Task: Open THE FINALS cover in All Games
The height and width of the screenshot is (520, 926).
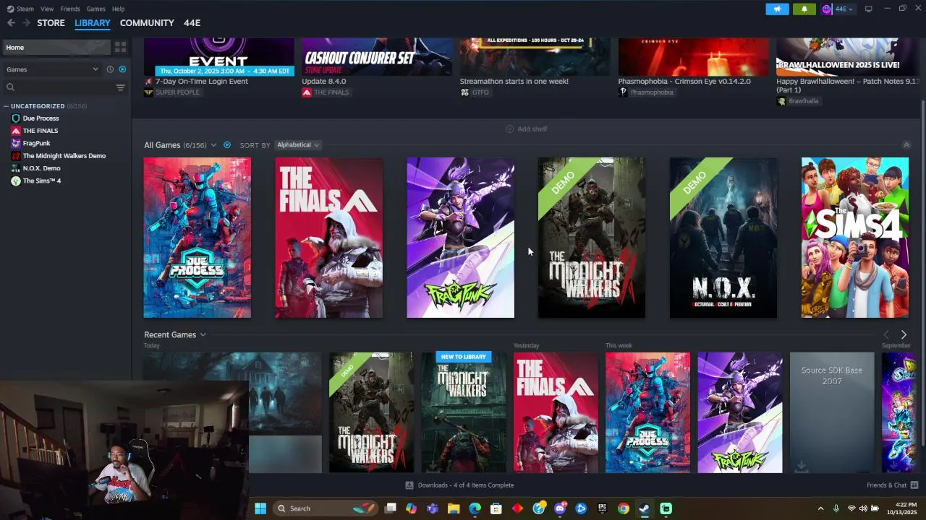Action: tap(329, 238)
